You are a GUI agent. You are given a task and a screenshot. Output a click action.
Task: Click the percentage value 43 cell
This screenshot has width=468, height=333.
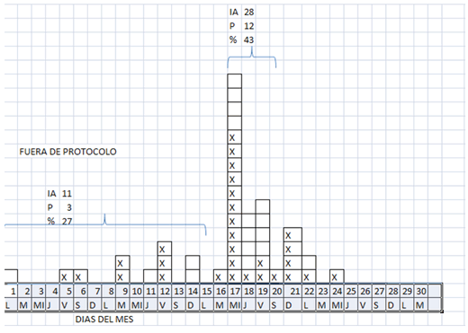(x=248, y=39)
